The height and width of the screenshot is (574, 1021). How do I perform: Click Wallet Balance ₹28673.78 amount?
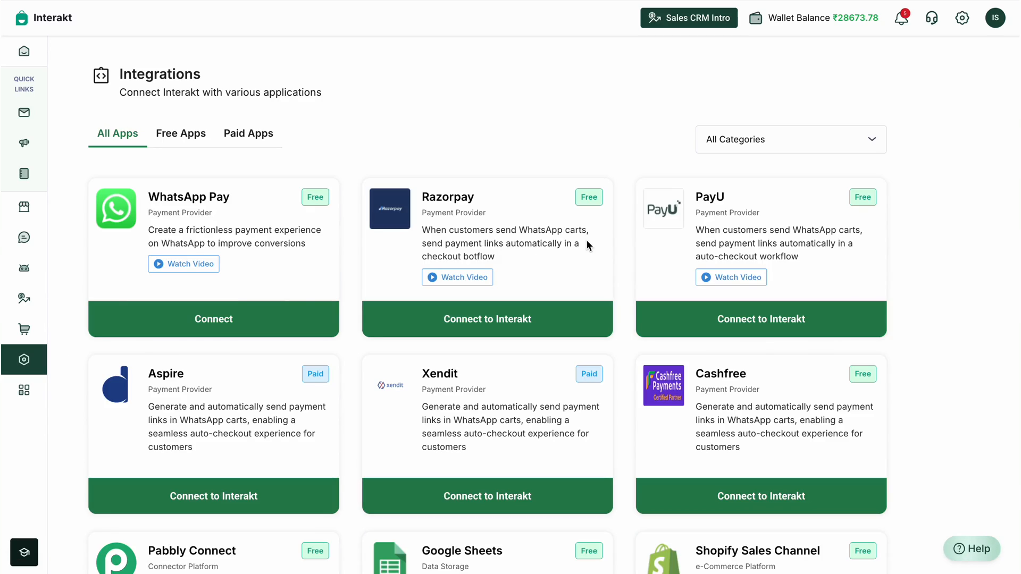pos(855,18)
